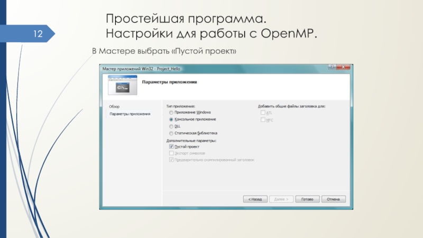Close the Win32 application wizard window
Viewport: 423px width, 238px height.
[343, 68]
